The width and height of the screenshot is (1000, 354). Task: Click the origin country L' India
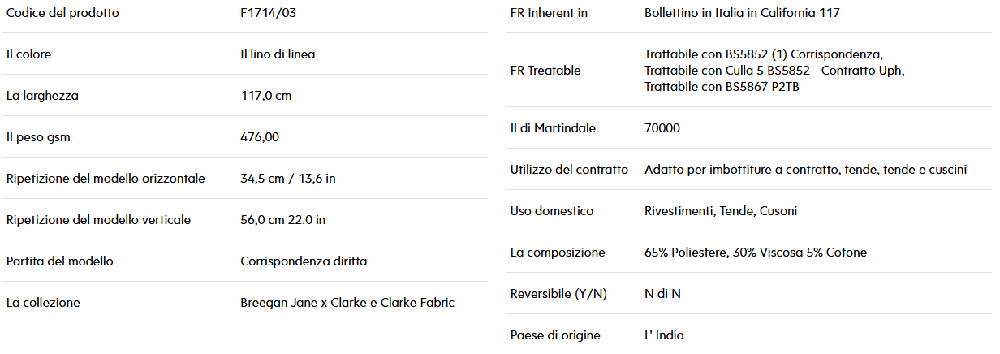[664, 335]
